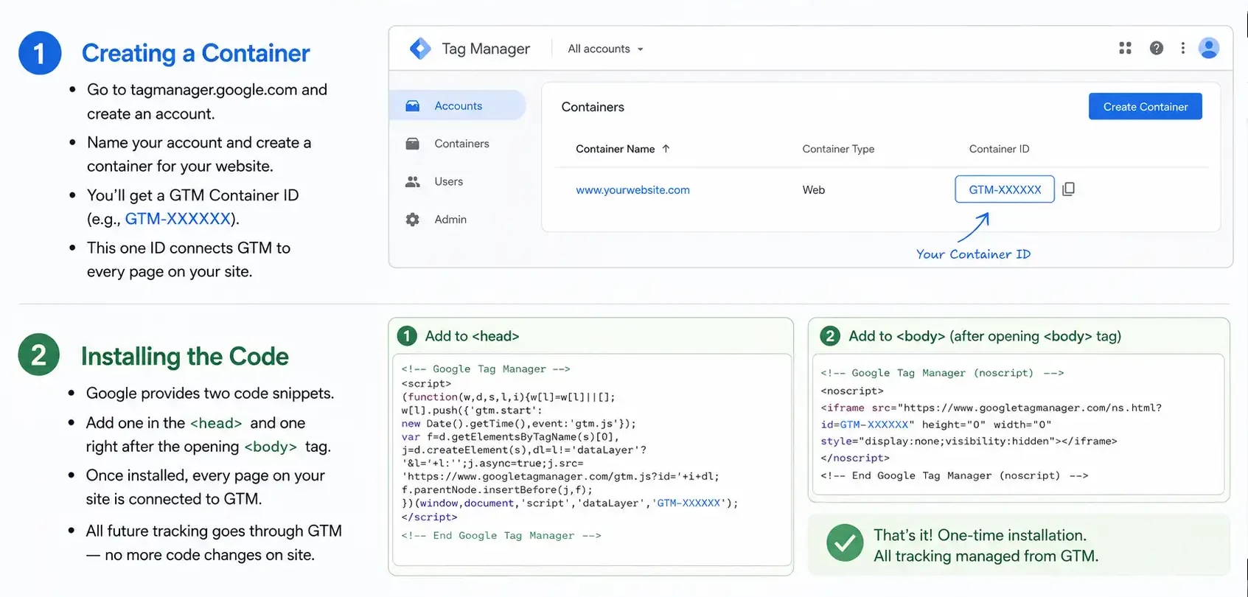Click the Containers sidebar icon

pos(413,144)
